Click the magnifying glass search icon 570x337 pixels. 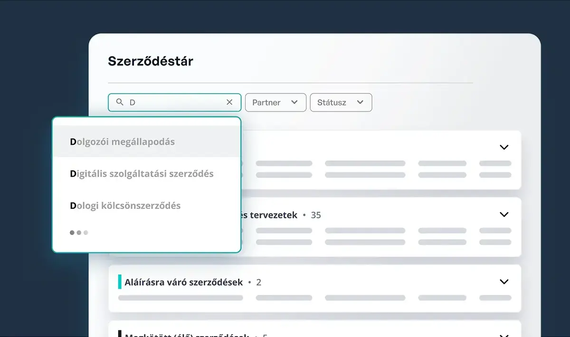pyautogui.click(x=120, y=102)
